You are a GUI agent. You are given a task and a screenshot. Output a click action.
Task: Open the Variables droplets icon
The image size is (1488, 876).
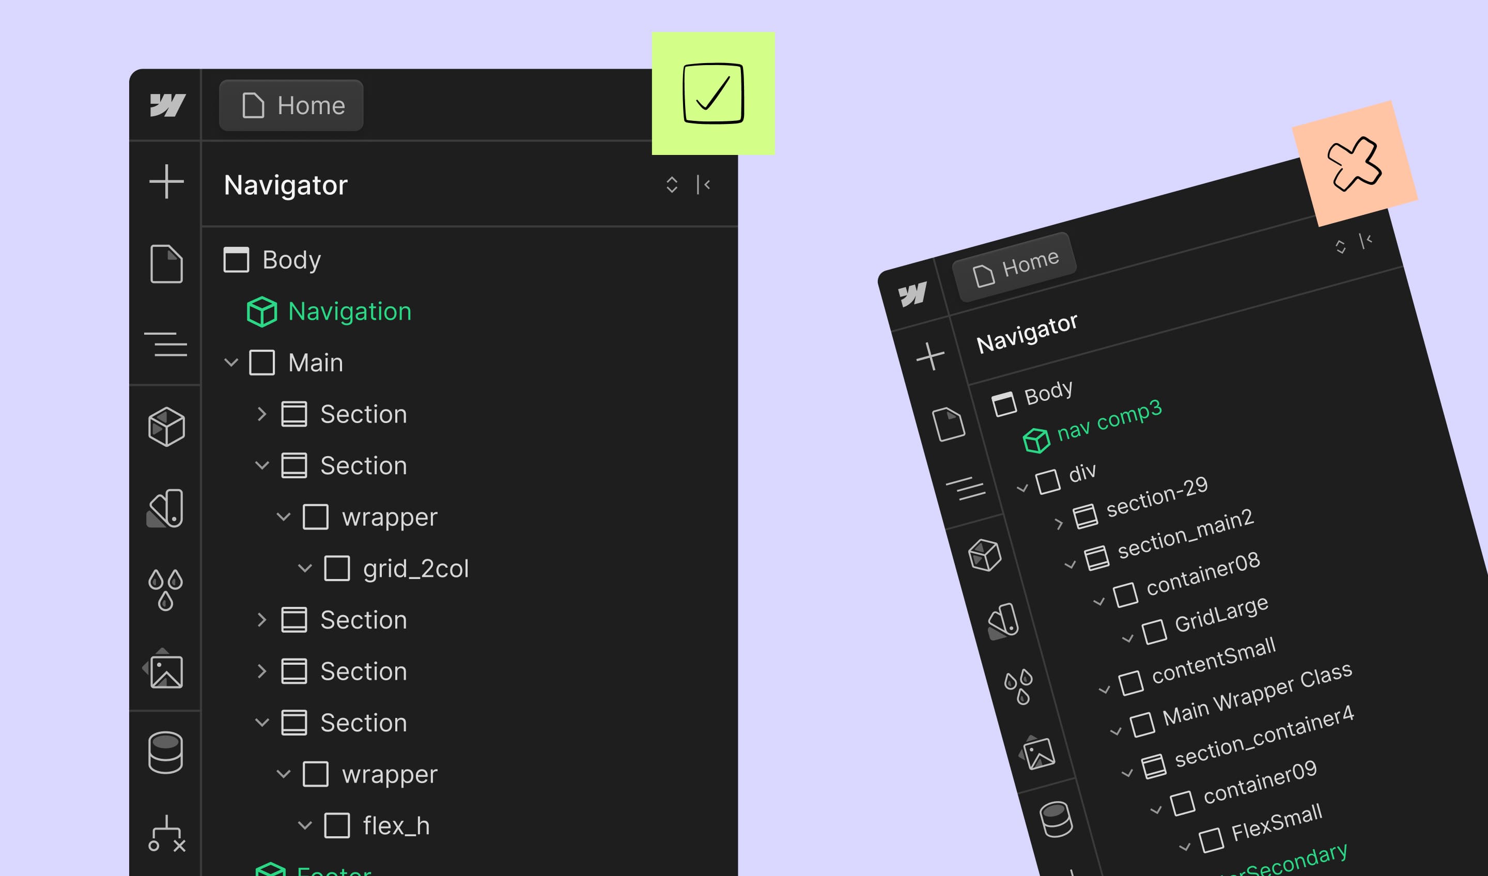pos(166,590)
